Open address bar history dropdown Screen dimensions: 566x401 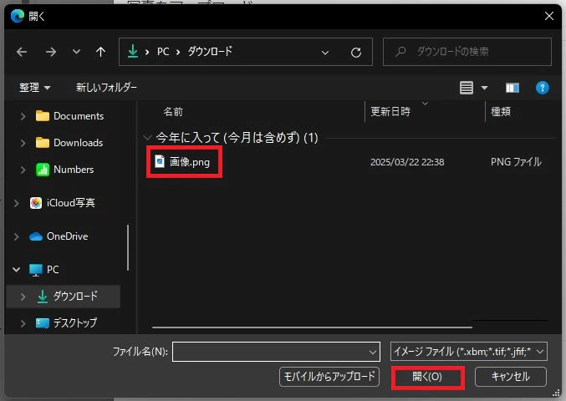pos(325,53)
